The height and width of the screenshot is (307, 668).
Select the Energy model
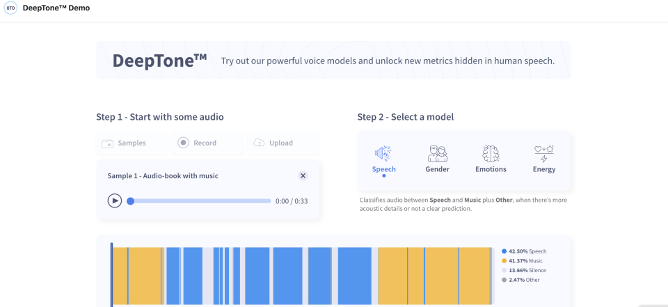(544, 159)
